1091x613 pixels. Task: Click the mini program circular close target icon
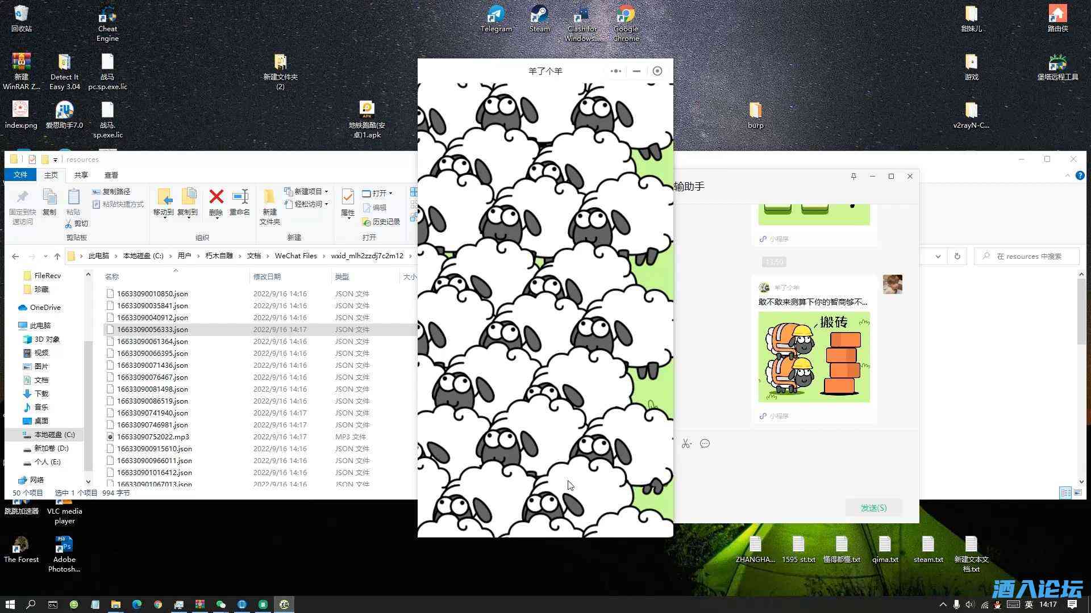[x=657, y=71]
